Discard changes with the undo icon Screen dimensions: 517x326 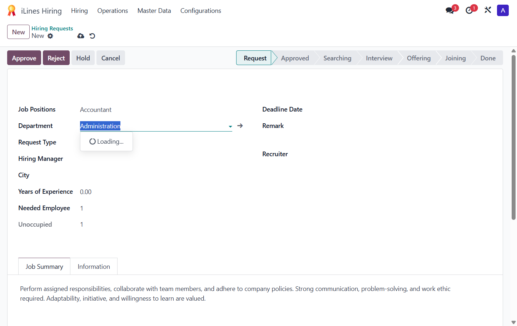click(x=92, y=36)
